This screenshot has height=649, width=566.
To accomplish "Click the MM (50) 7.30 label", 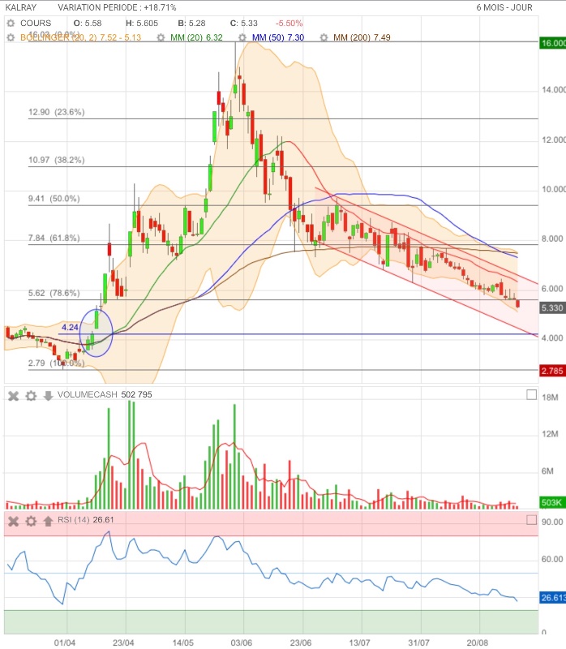I will click(x=278, y=37).
